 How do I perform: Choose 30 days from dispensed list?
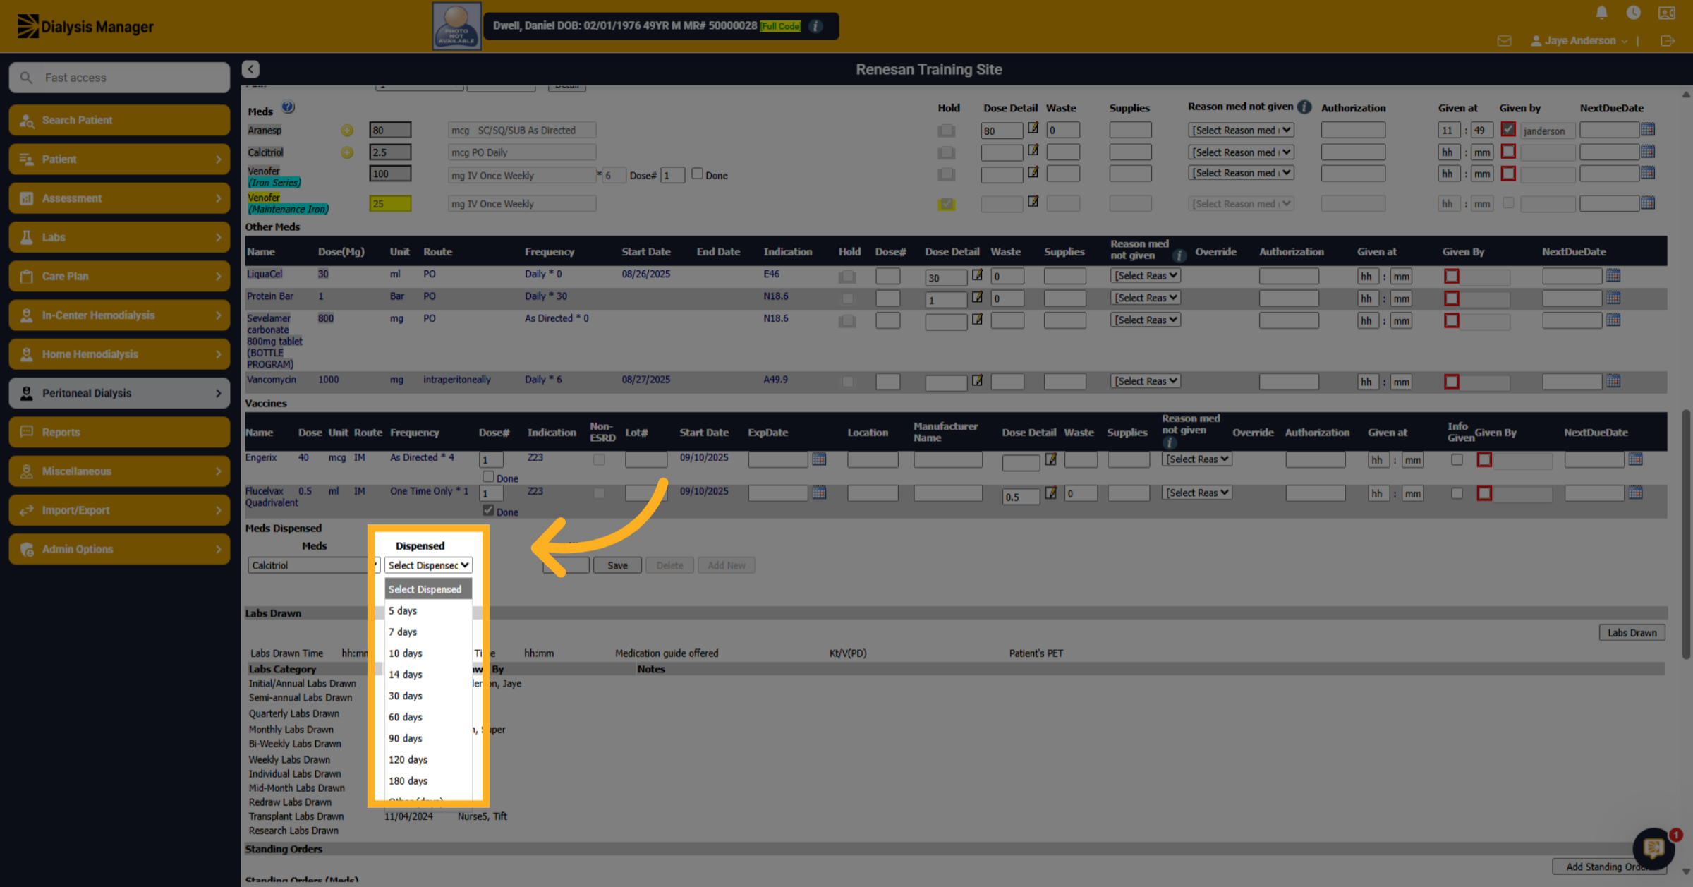[x=427, y=696]
